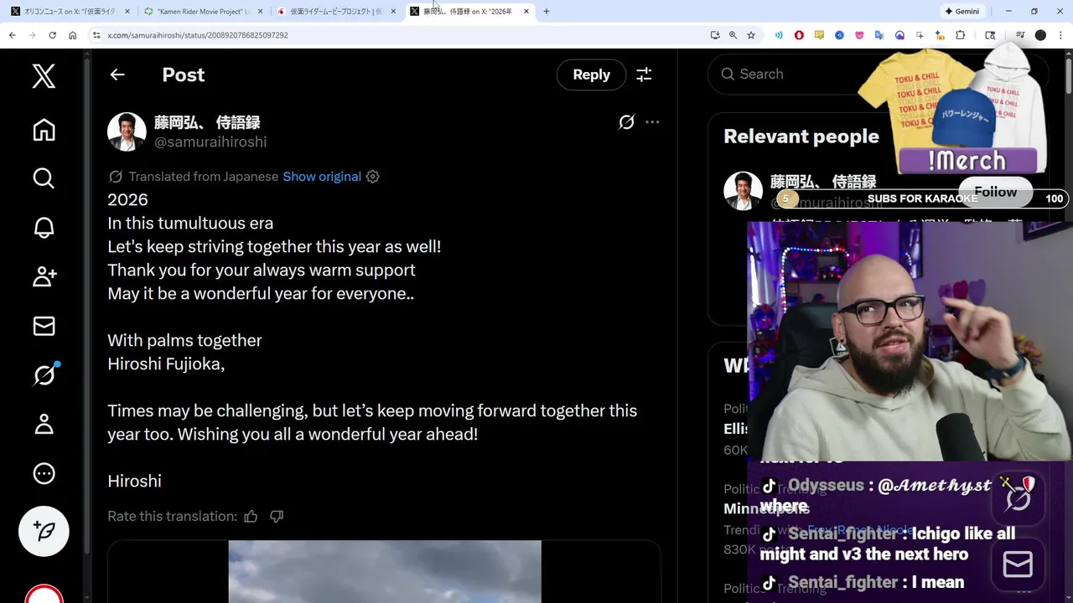Screen dimensions: 1073x603
Task: Open @samuraihiroshi handle link
Action: coord(210,142)
